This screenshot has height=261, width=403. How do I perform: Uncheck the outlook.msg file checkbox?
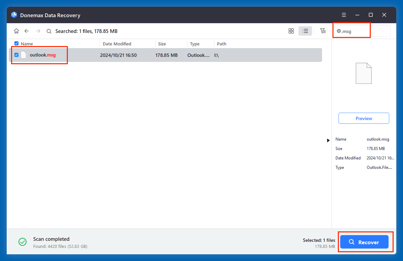click(16, 55)
